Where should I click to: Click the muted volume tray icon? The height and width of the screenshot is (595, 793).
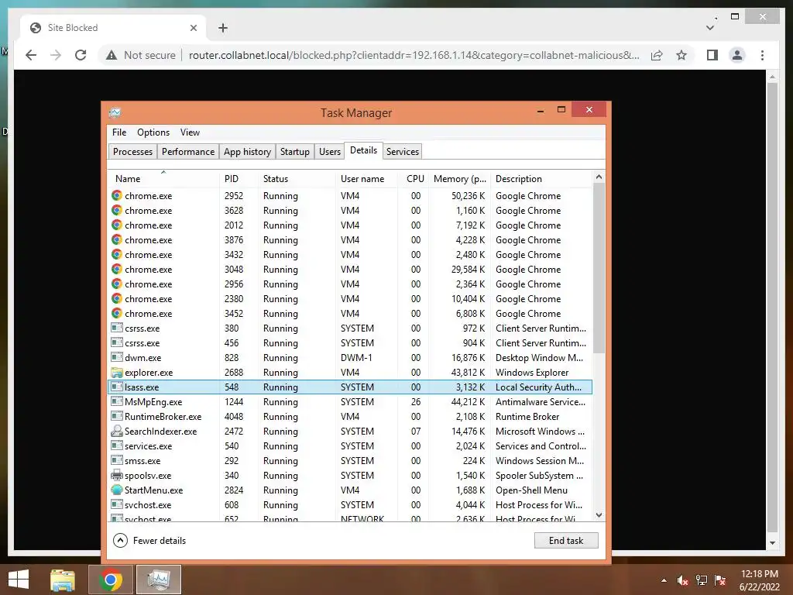pyautogui.click(x=682, y=580)
